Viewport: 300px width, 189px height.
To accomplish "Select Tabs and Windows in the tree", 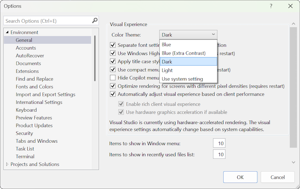I will click(x=36, y=141).
